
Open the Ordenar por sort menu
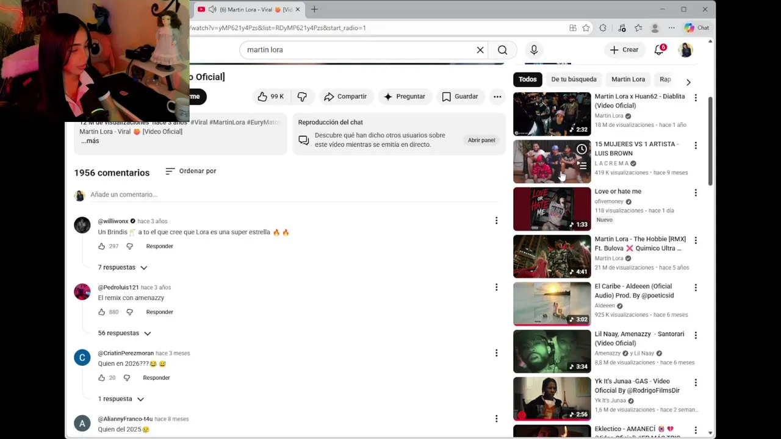(x=191, y=171)
